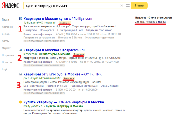Select the Поиск section
The height and width of the screenshot is (115, 173).
click(x=5, y=20)
